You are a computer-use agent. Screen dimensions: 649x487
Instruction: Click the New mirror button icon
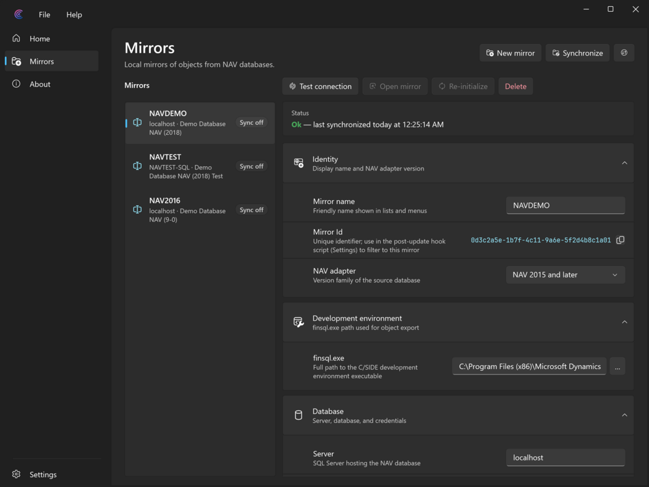point(490,53)
